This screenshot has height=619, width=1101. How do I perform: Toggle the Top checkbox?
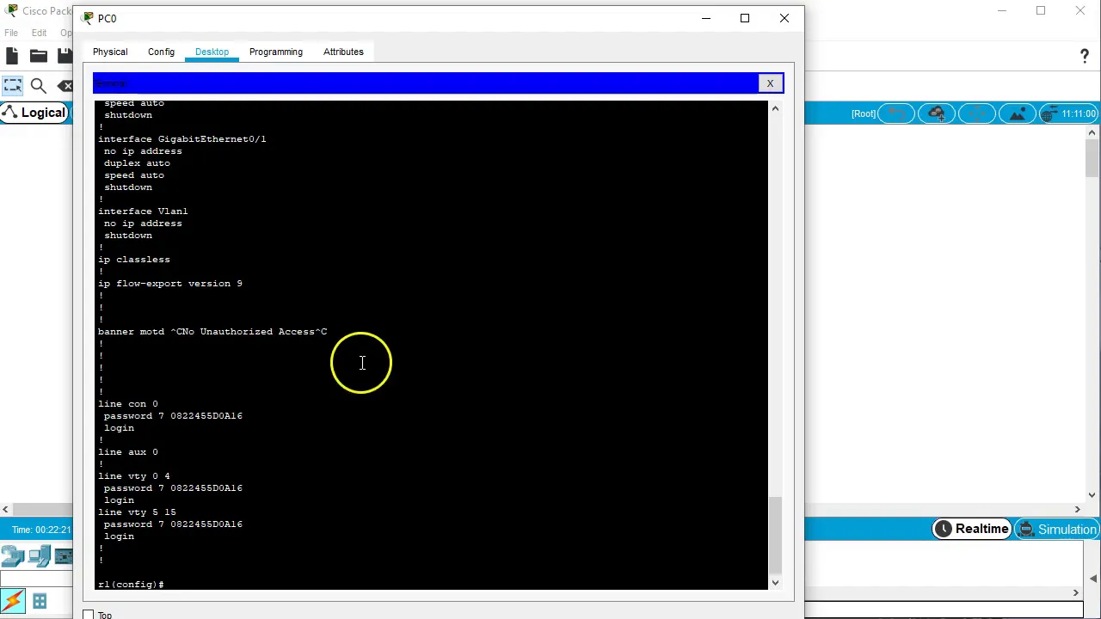coord(89,615)
